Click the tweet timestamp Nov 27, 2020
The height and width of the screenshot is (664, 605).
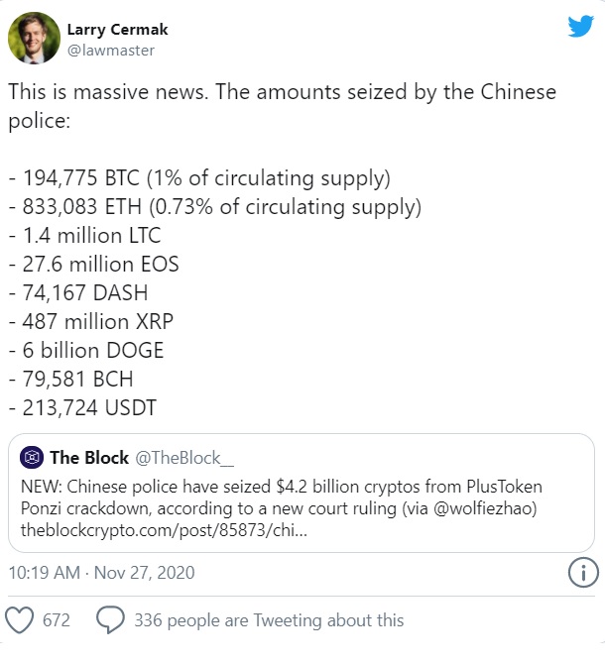[101, 573]
